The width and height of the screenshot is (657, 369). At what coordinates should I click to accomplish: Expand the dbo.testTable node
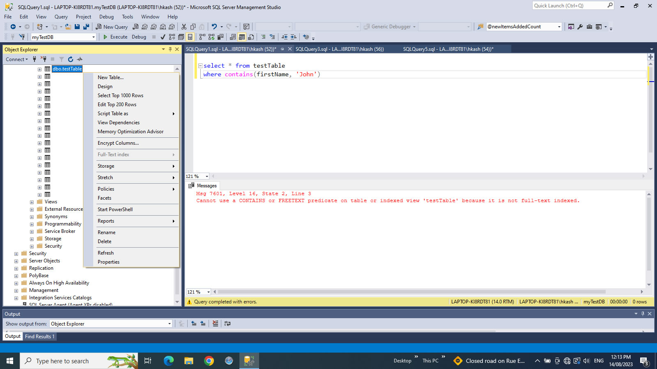pyautogui.click(x=39, y=69)
